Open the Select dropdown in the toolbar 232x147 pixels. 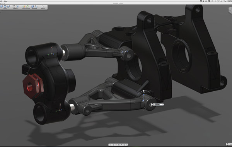click(x=43, y=9)
